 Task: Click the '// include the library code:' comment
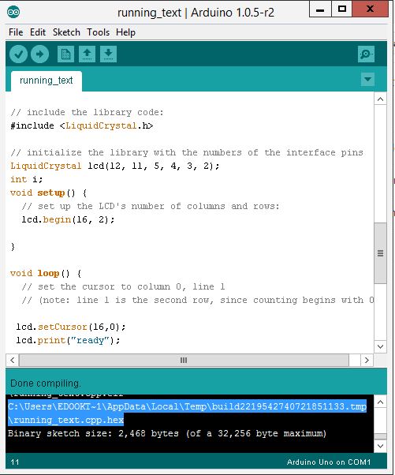pos(88,112)
